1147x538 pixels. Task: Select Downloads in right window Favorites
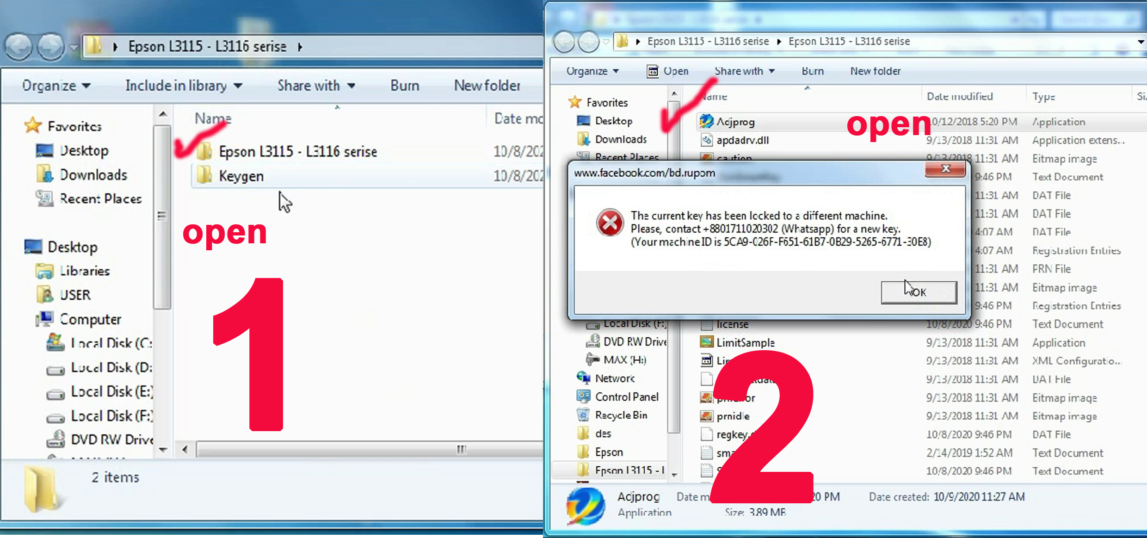point(612,139)
